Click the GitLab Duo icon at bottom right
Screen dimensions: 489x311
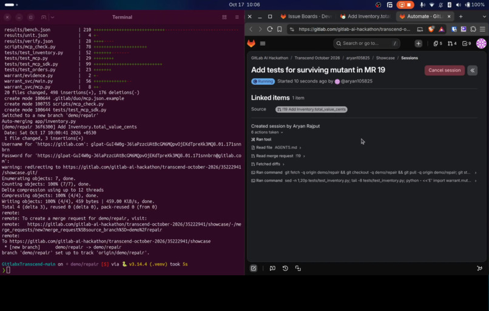click(480, 269)
